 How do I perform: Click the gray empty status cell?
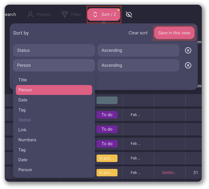[107, 100]
